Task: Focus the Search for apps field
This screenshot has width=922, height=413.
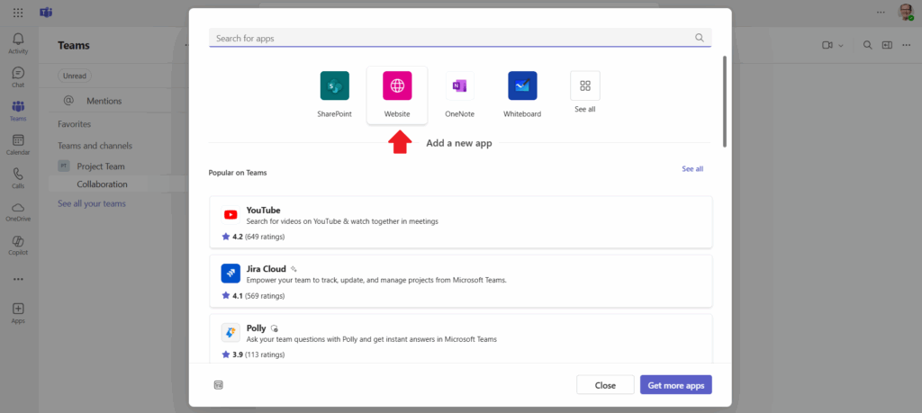Action: tap(460, 38)
